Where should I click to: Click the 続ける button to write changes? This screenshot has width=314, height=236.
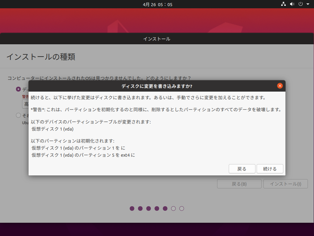270,169
